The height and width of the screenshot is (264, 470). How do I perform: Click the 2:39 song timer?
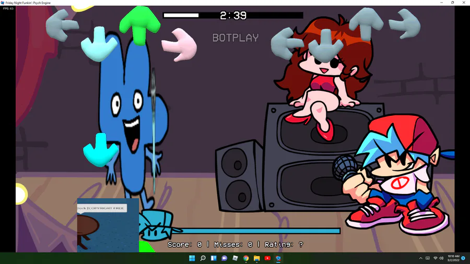233,15
